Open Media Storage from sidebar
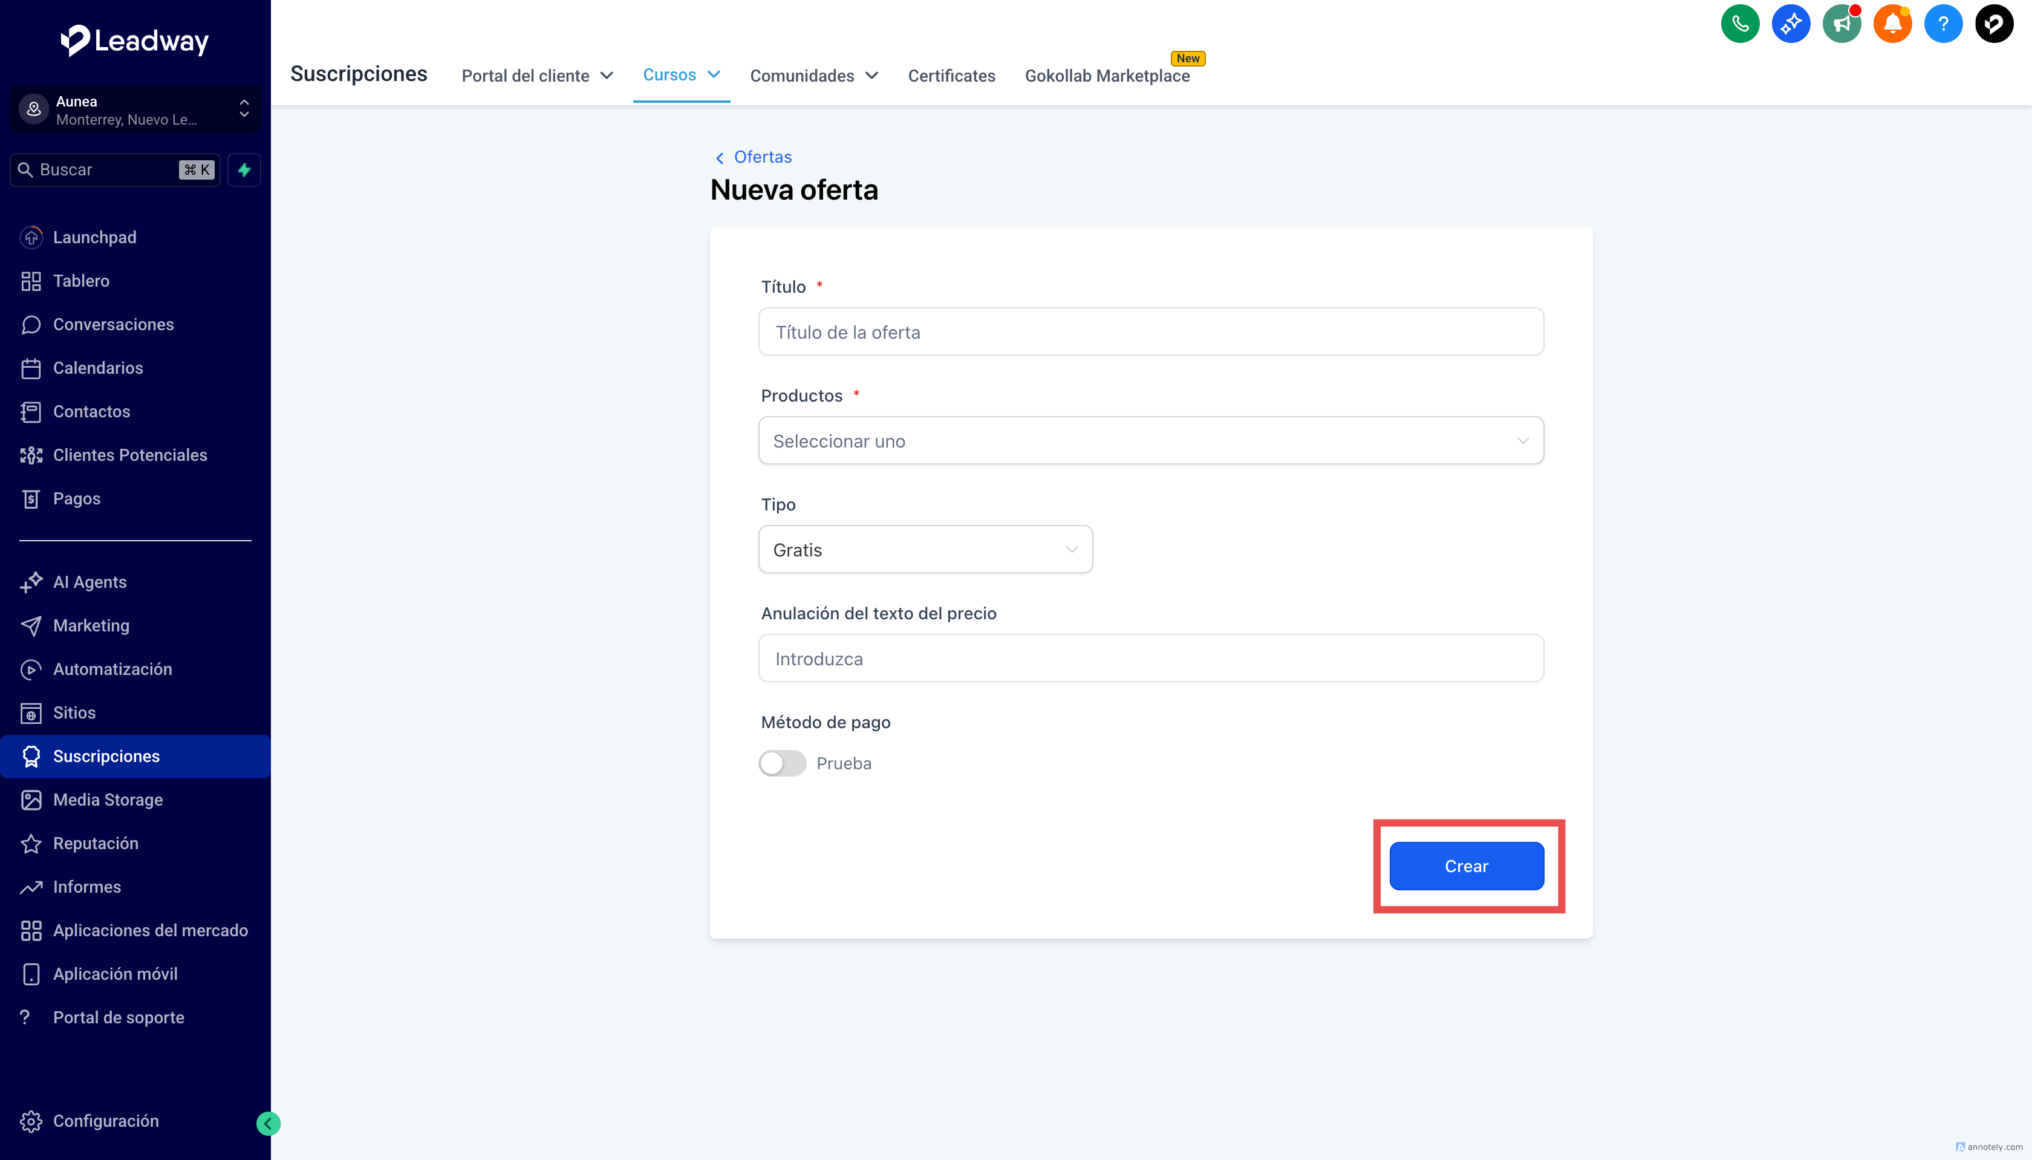 tap(108, 800)
